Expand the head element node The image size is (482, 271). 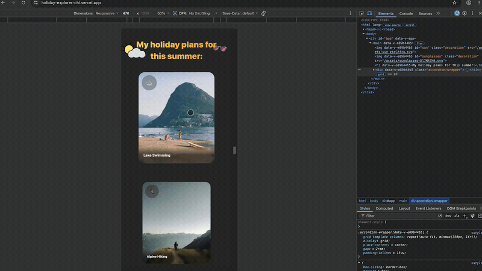click(x=363, y=30)
